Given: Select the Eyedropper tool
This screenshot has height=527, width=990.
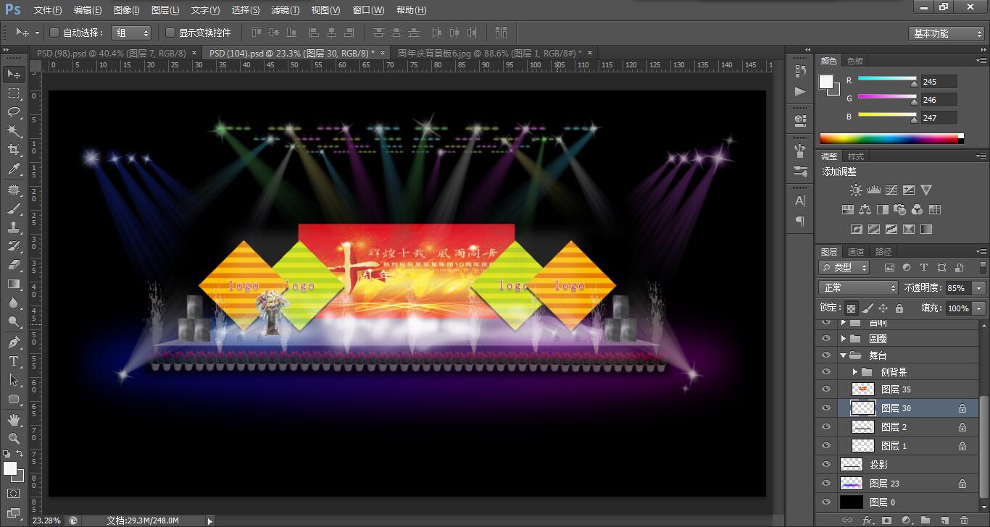Looking at the screenshot, I should (13, 169).
